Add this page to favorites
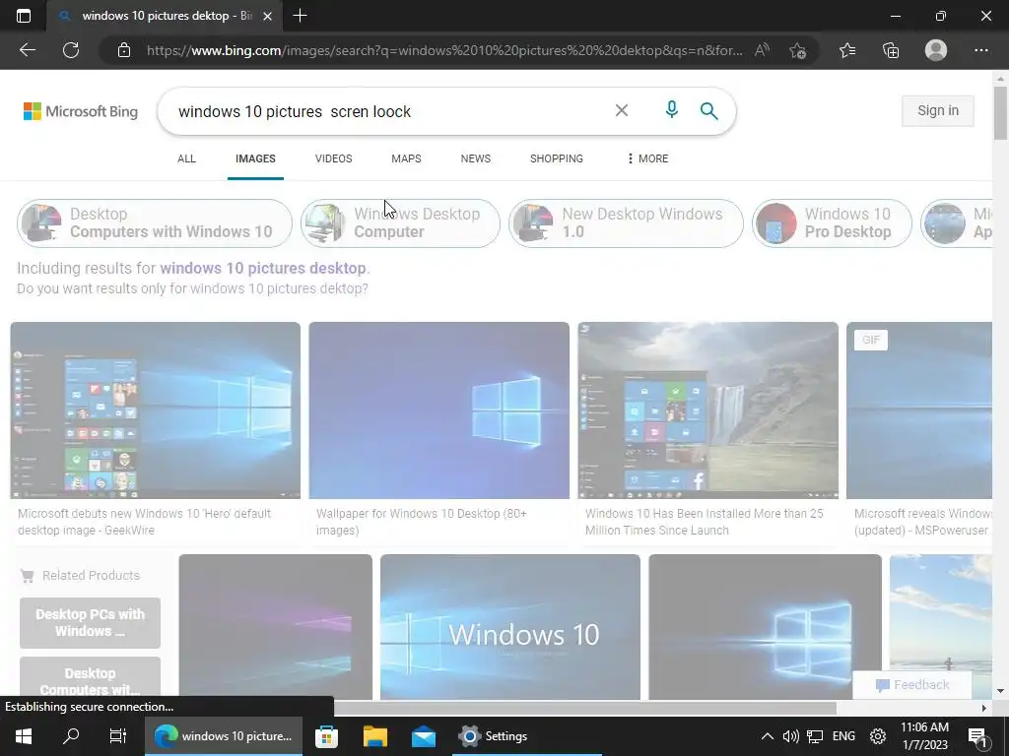 (x=798, y=50)
